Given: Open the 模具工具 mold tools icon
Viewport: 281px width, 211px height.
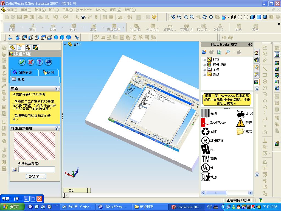Looking at the screenshot, I should click(x=113, y=27).
